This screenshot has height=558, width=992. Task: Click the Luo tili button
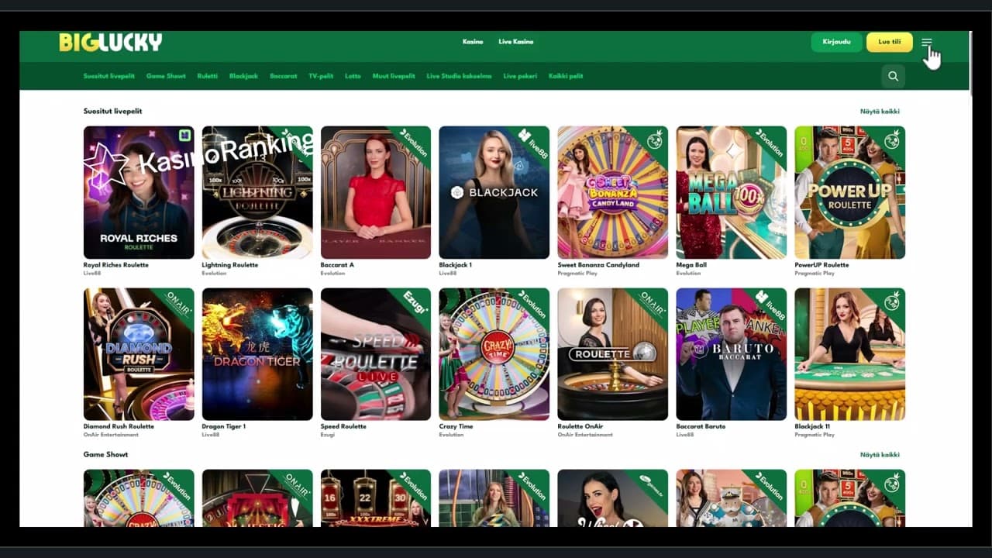[890, 42]
